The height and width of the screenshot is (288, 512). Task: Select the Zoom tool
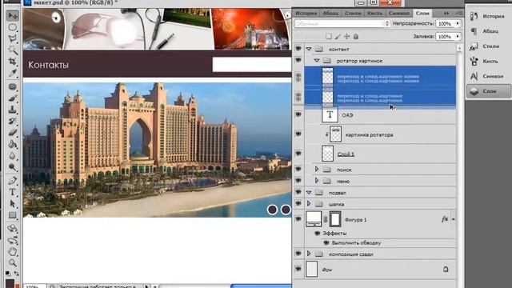(x=13, y=262)
